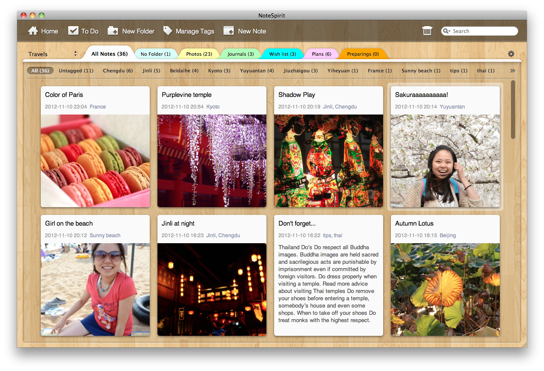Filter notes by Beidaihe (4) tag
544x371 pixels.
184,71
